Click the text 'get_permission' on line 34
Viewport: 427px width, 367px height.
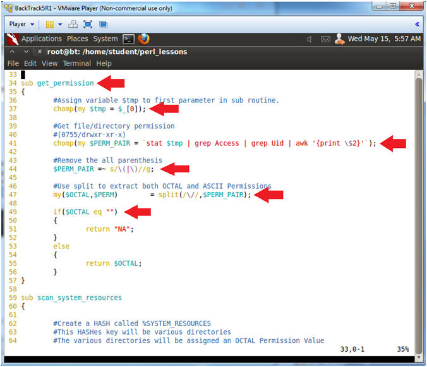click(x=65, y=83)
